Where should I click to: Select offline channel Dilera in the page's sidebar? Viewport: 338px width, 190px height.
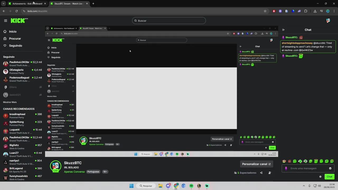(22, 87)
